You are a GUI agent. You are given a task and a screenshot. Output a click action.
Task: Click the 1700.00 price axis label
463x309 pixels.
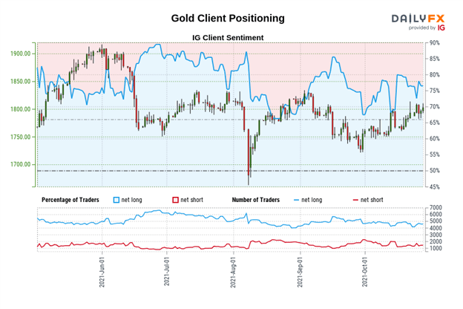[20, 164]
